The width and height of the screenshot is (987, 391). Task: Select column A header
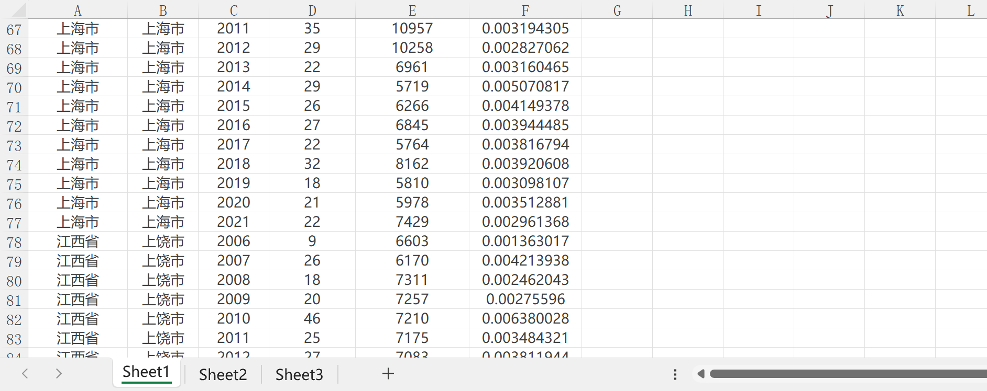tap(78, 10)
